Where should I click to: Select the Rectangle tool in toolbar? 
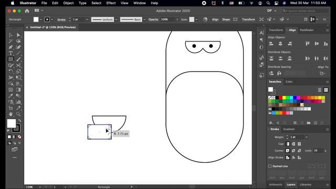tap(10, 59)
